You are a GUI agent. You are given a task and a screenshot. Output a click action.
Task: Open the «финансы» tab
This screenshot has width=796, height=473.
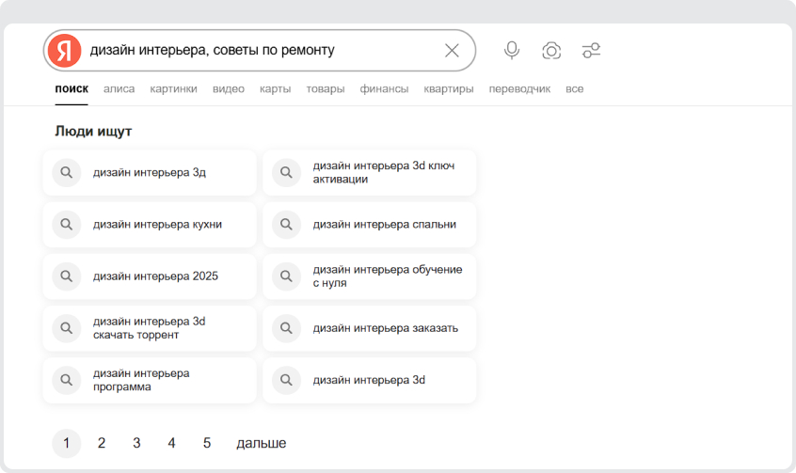pyautogui.click(x=384, y=88)
